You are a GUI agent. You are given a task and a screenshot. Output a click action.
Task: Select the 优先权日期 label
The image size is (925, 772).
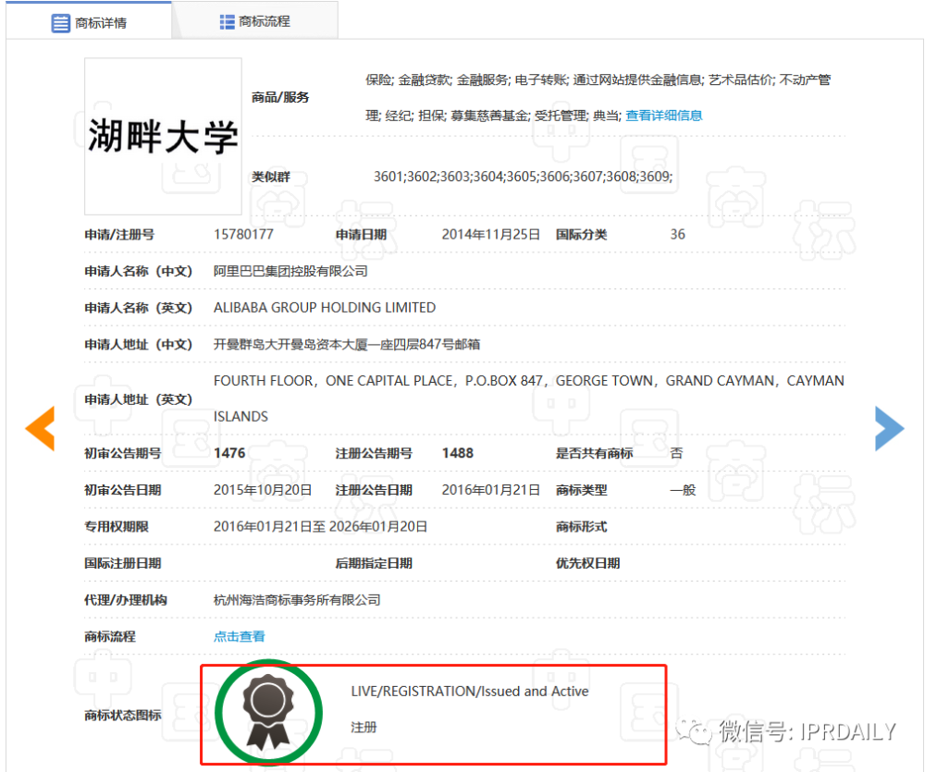point(587,563)
